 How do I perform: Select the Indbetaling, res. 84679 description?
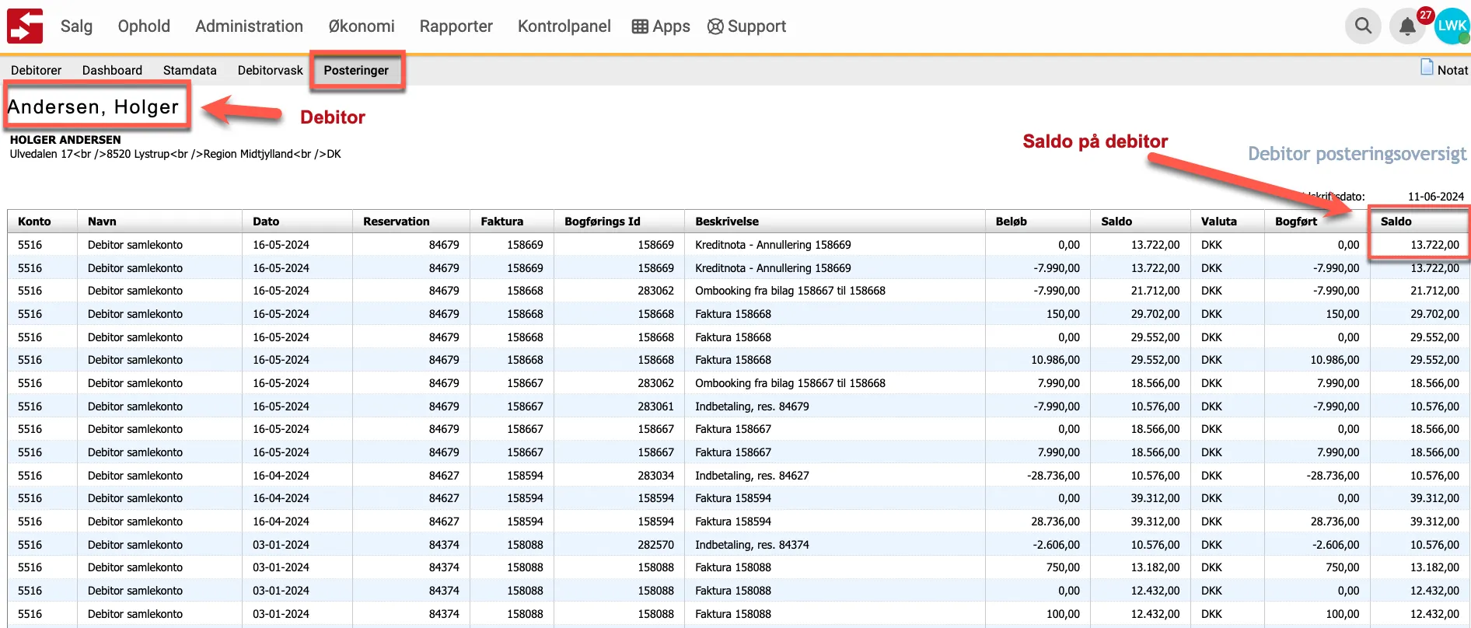pyautogui.click(x=752, y=406)
